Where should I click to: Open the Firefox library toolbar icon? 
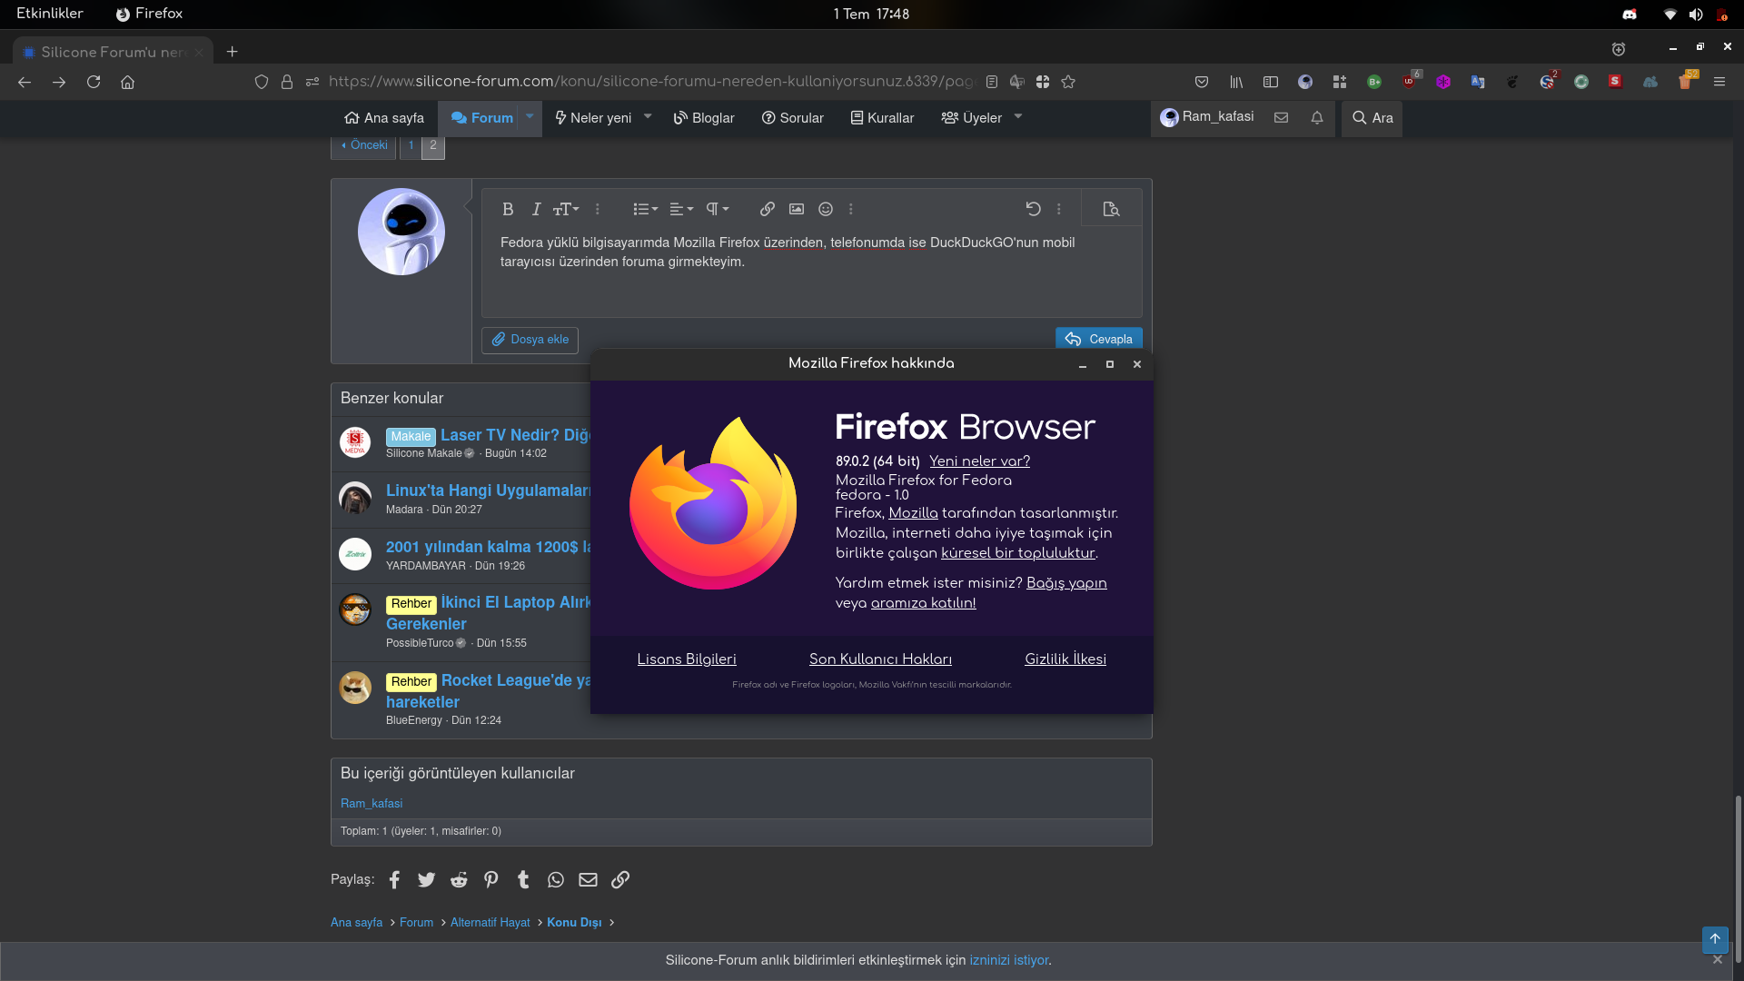[1236, 82]
